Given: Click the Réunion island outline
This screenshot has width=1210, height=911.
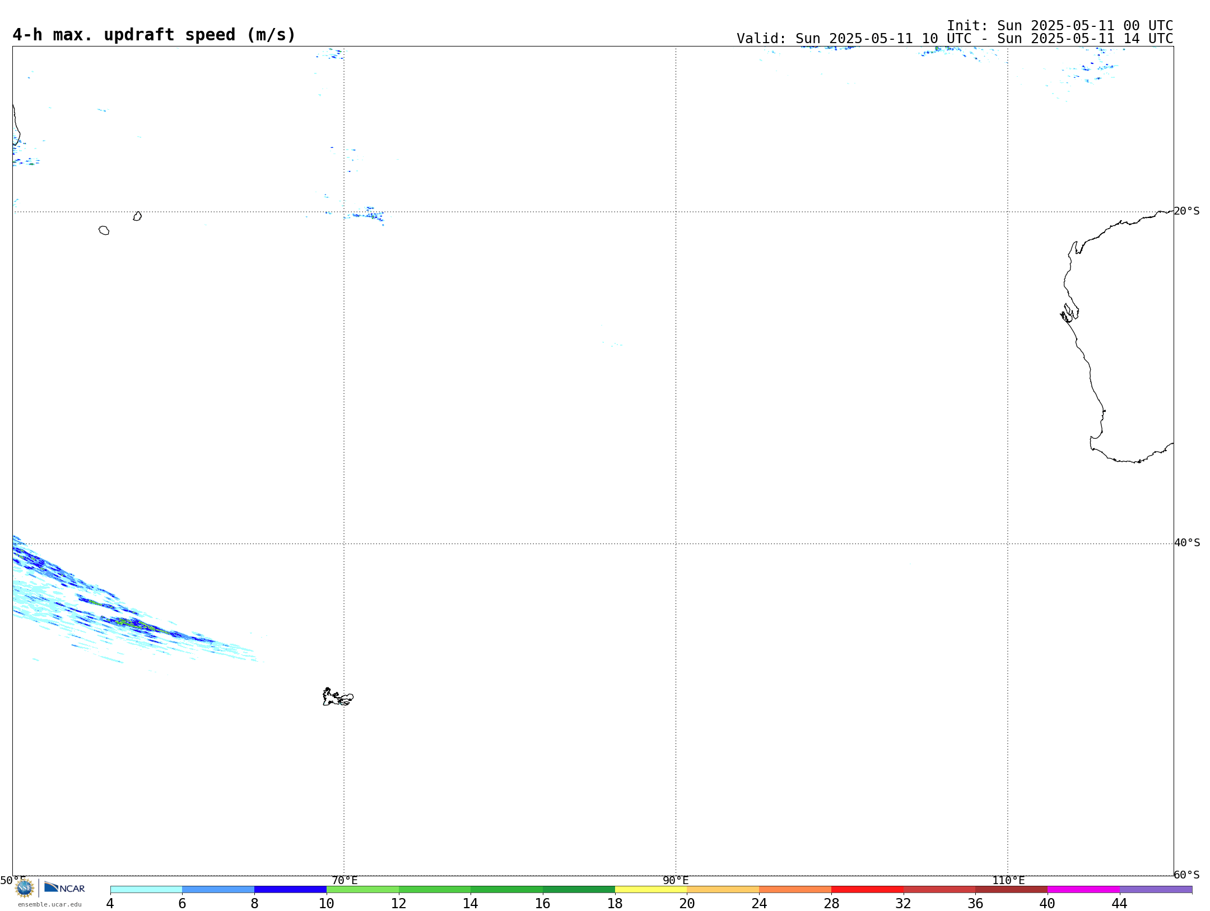Looking at the screenshot, I should (104, 230).
